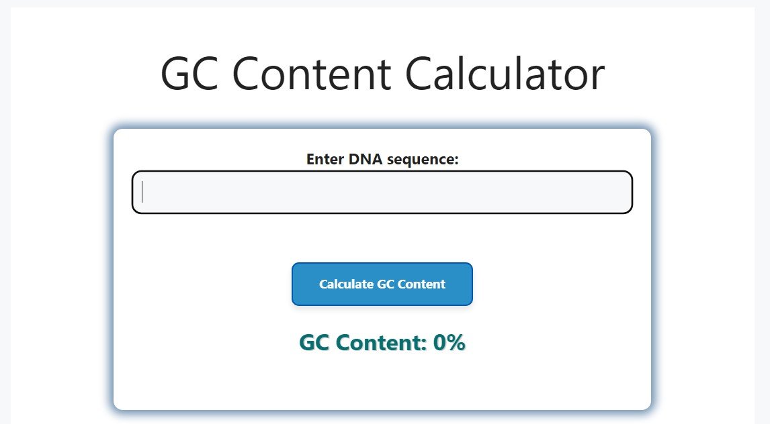Viewport: 770px width, 424px height.
Task: Select the GC Content result text
Action: tap(382, 342)
